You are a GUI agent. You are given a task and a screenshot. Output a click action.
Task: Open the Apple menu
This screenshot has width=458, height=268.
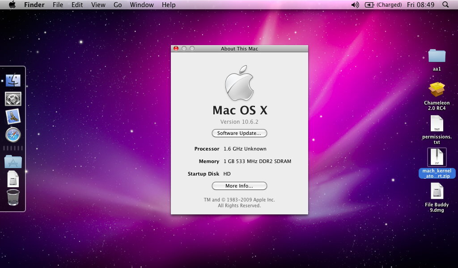click(x=12, y=4)
